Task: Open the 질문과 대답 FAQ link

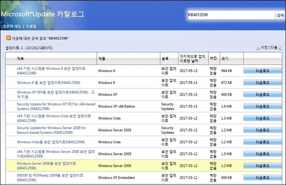Action: [x=12, y=26]
